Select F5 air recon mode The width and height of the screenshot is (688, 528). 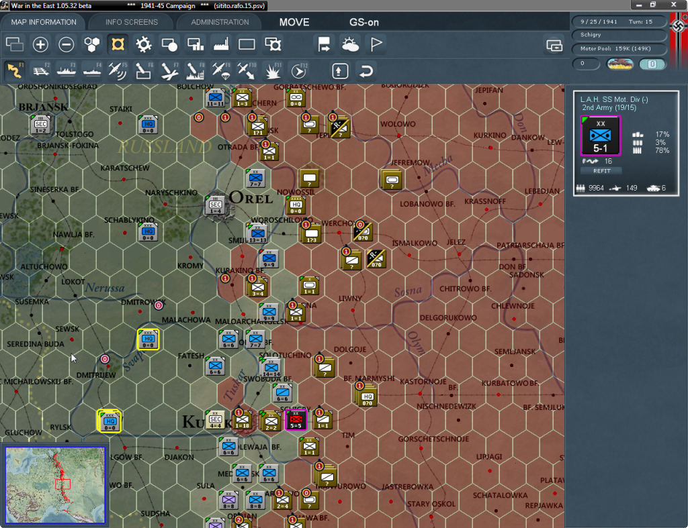(x=118, y=71)
